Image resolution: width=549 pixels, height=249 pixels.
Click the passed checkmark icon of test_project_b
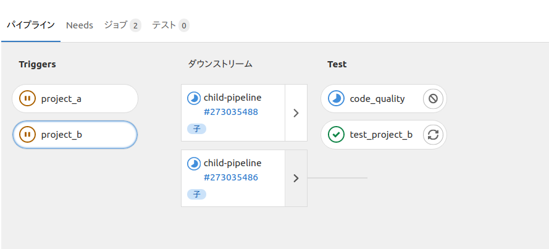[336, 135]
